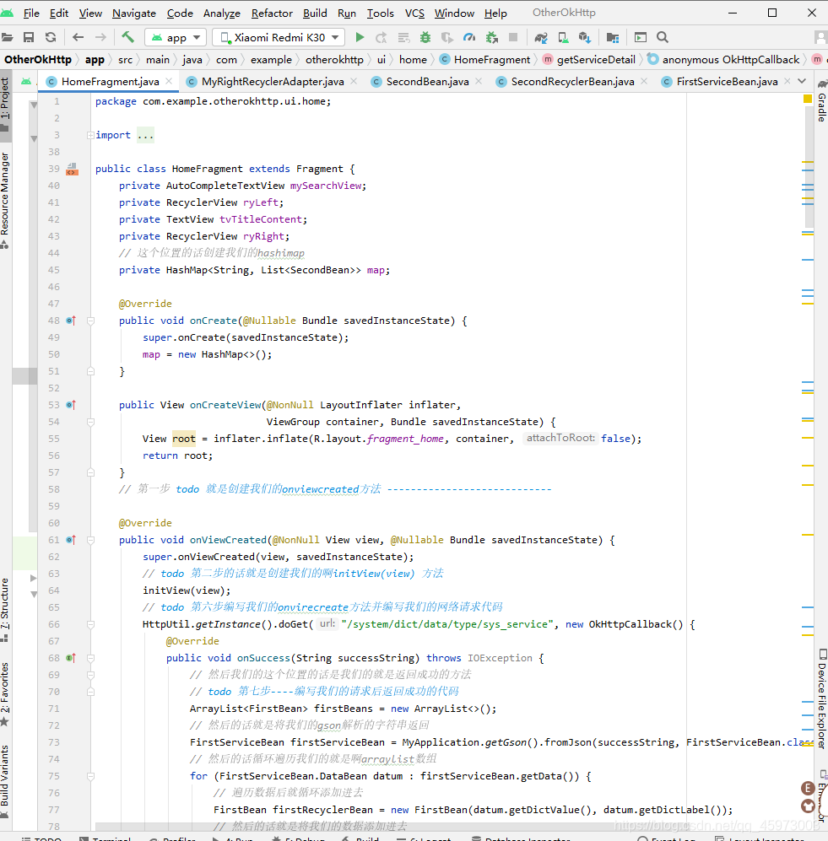Collapse the doGet callback block at line 66

point(90,624)
